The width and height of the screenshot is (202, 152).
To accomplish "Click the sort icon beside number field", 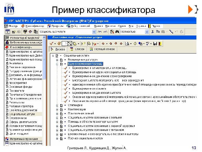I will click(x=70, y=44).
